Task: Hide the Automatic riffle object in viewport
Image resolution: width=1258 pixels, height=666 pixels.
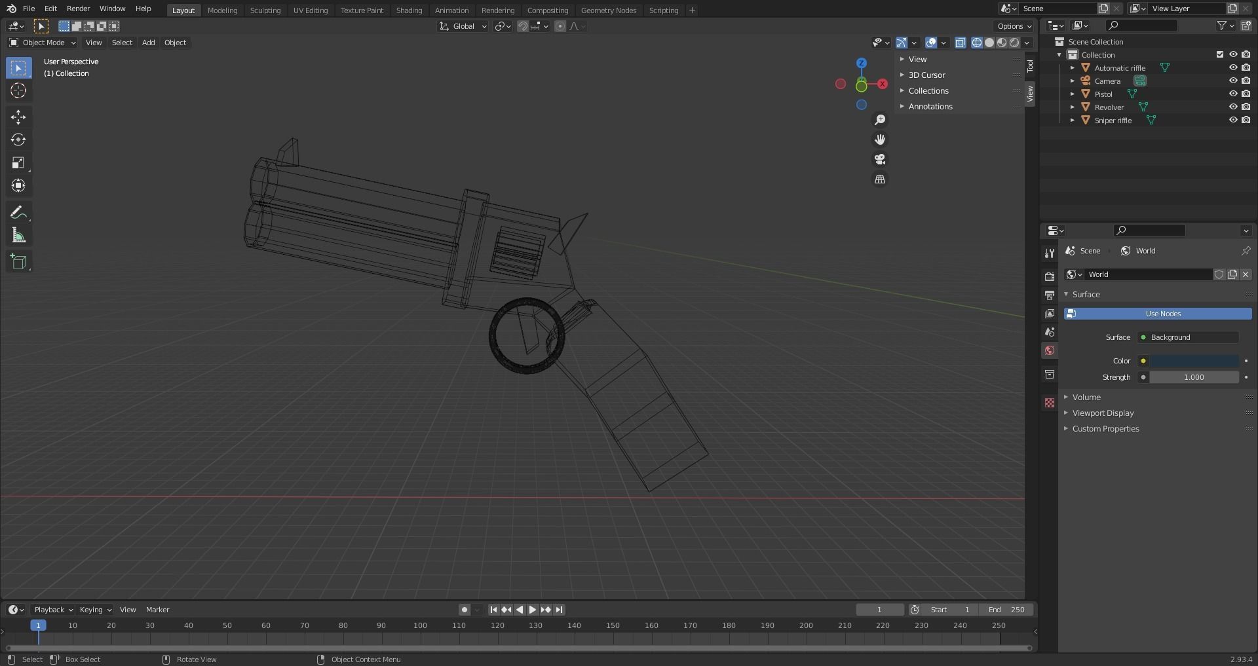Action: click(x=1232, y=67)
